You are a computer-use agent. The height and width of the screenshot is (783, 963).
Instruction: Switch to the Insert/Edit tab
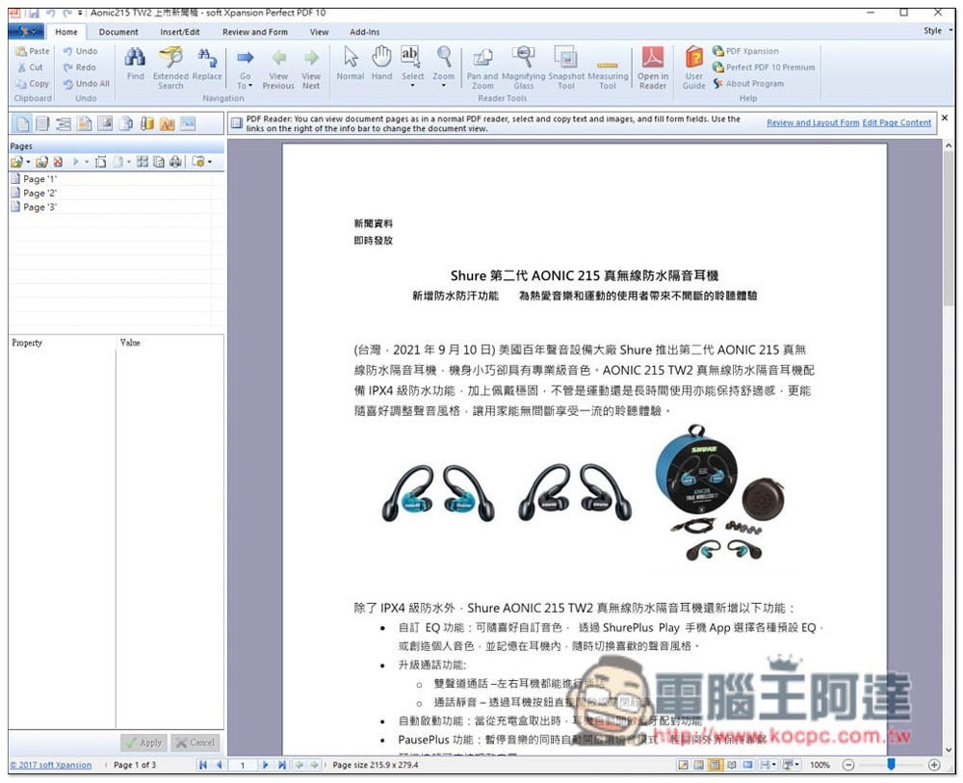(180, 32)
